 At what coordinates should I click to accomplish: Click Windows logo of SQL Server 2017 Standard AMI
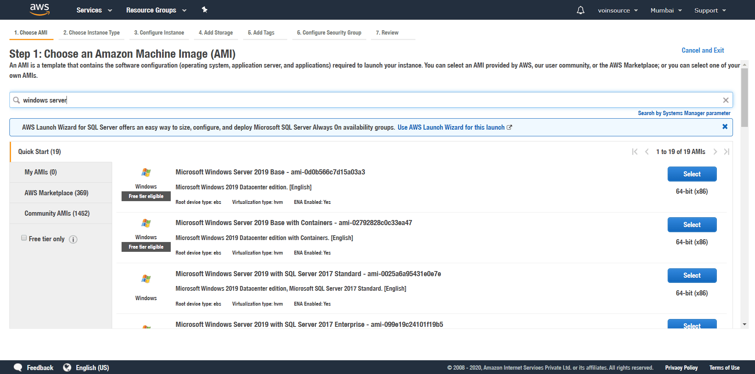(x=146, y=279)
